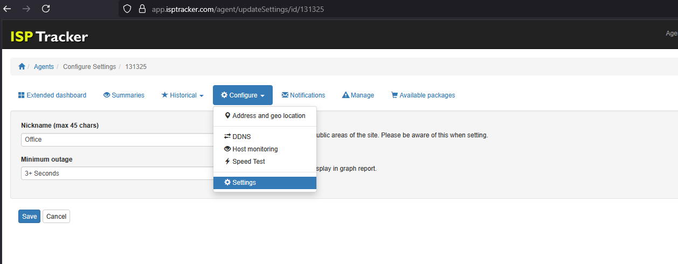Viewport: 678px width, 264px height.
Task: Go to Manage with warning icon
Action: tap(358, 95)
